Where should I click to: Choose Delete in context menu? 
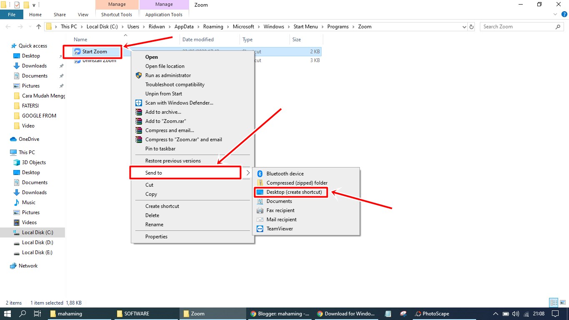152,215
